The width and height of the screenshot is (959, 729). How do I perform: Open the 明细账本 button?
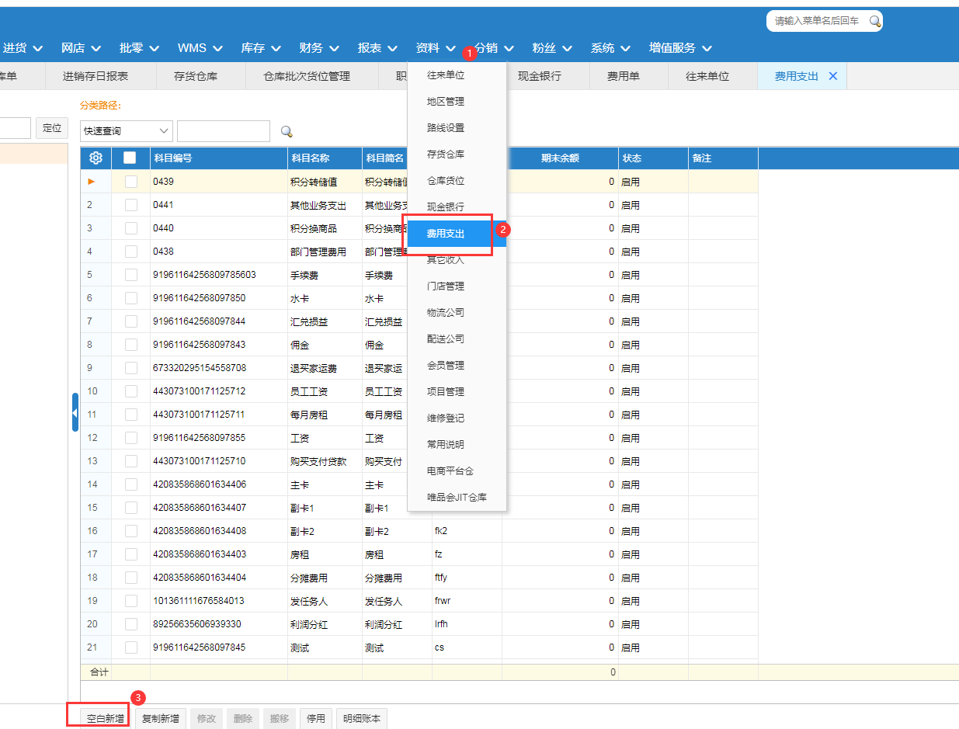pos(362,719)
